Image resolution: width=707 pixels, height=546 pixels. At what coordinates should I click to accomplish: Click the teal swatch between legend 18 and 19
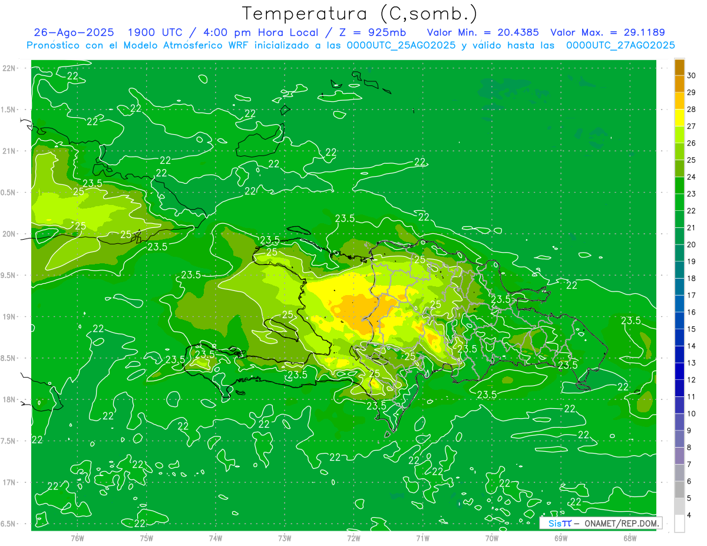[679, 270]
